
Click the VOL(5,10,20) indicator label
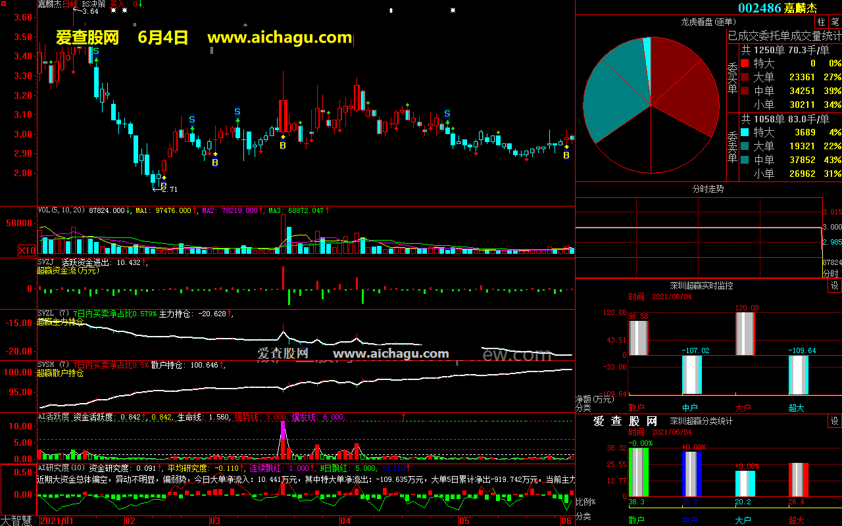62,210
